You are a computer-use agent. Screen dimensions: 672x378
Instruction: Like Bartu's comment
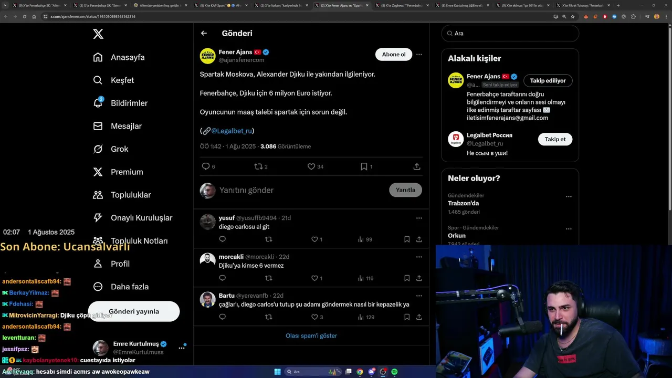[315, 317]
